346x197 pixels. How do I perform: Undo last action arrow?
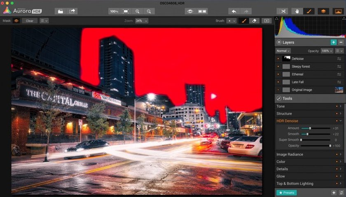234,11
